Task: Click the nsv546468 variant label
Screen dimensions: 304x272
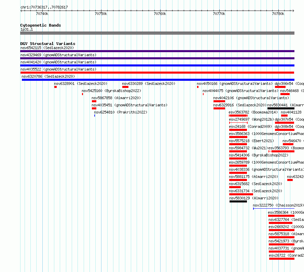Action: (292, 91)
